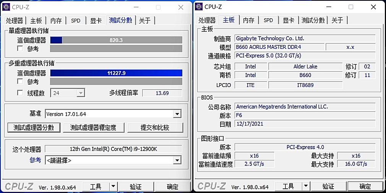Click 多线程倍率 value 13.69
This screenshot has height=193, width=386.
[162, 93]
